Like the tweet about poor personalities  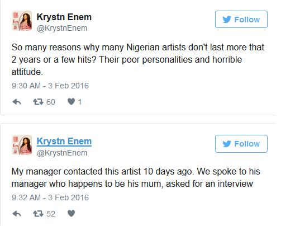point(72,102)
